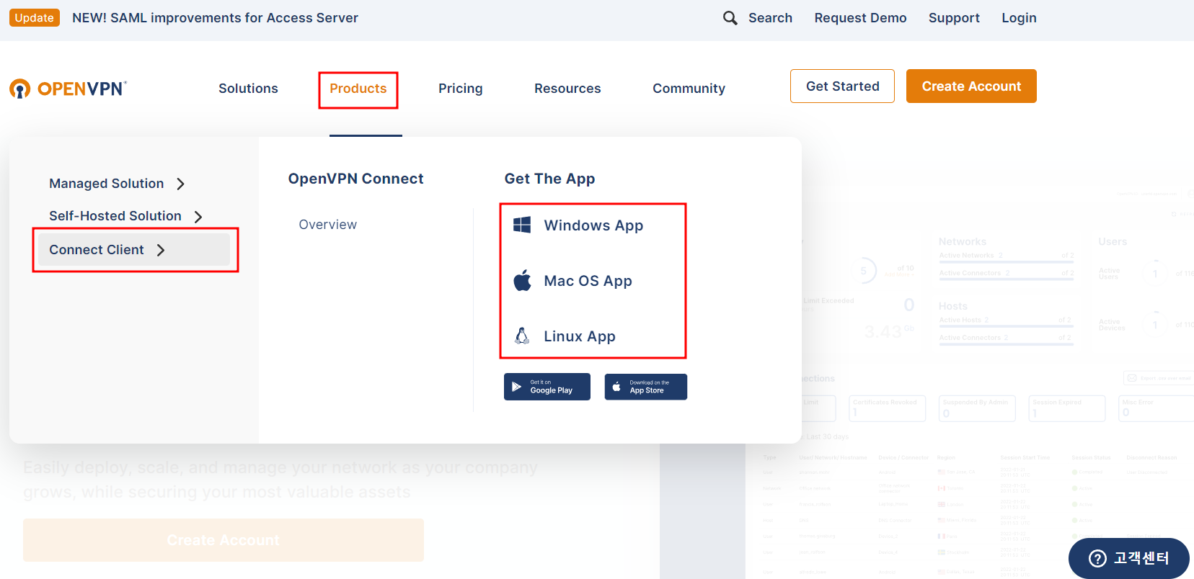Choose the Linux App download link
1194x579 pixels.
click(580, 336)
